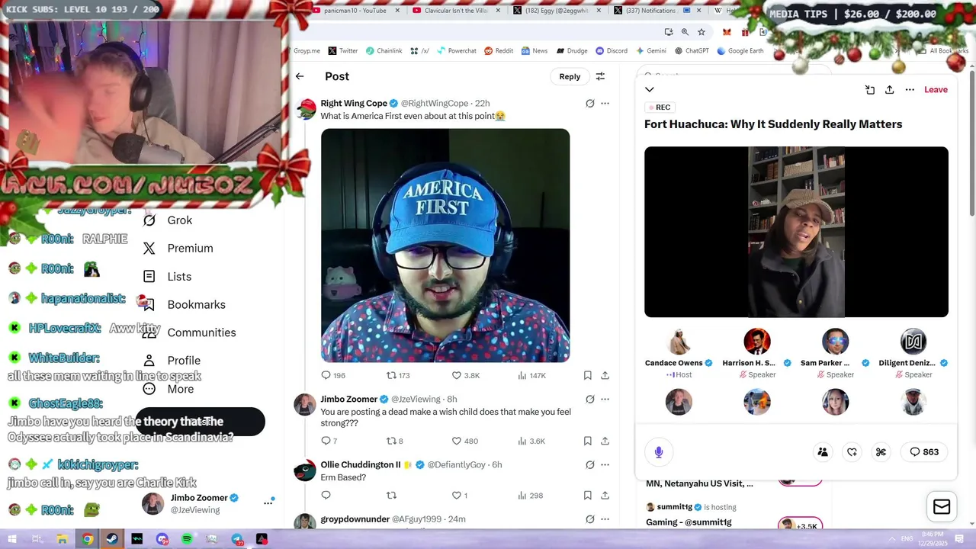Bookmark the Right Wing Cope post
The image size is (976, 549).
tap(587, 376)
